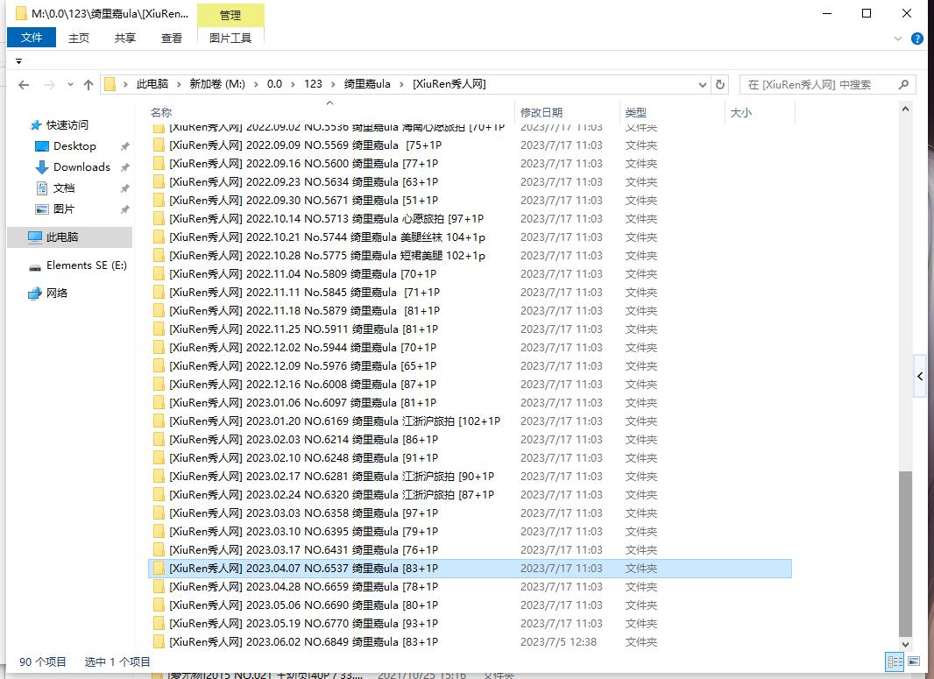Sort by the 类型 (Type) column header
The height and width of the screenshot is (679, 934).
click(635, 112)
